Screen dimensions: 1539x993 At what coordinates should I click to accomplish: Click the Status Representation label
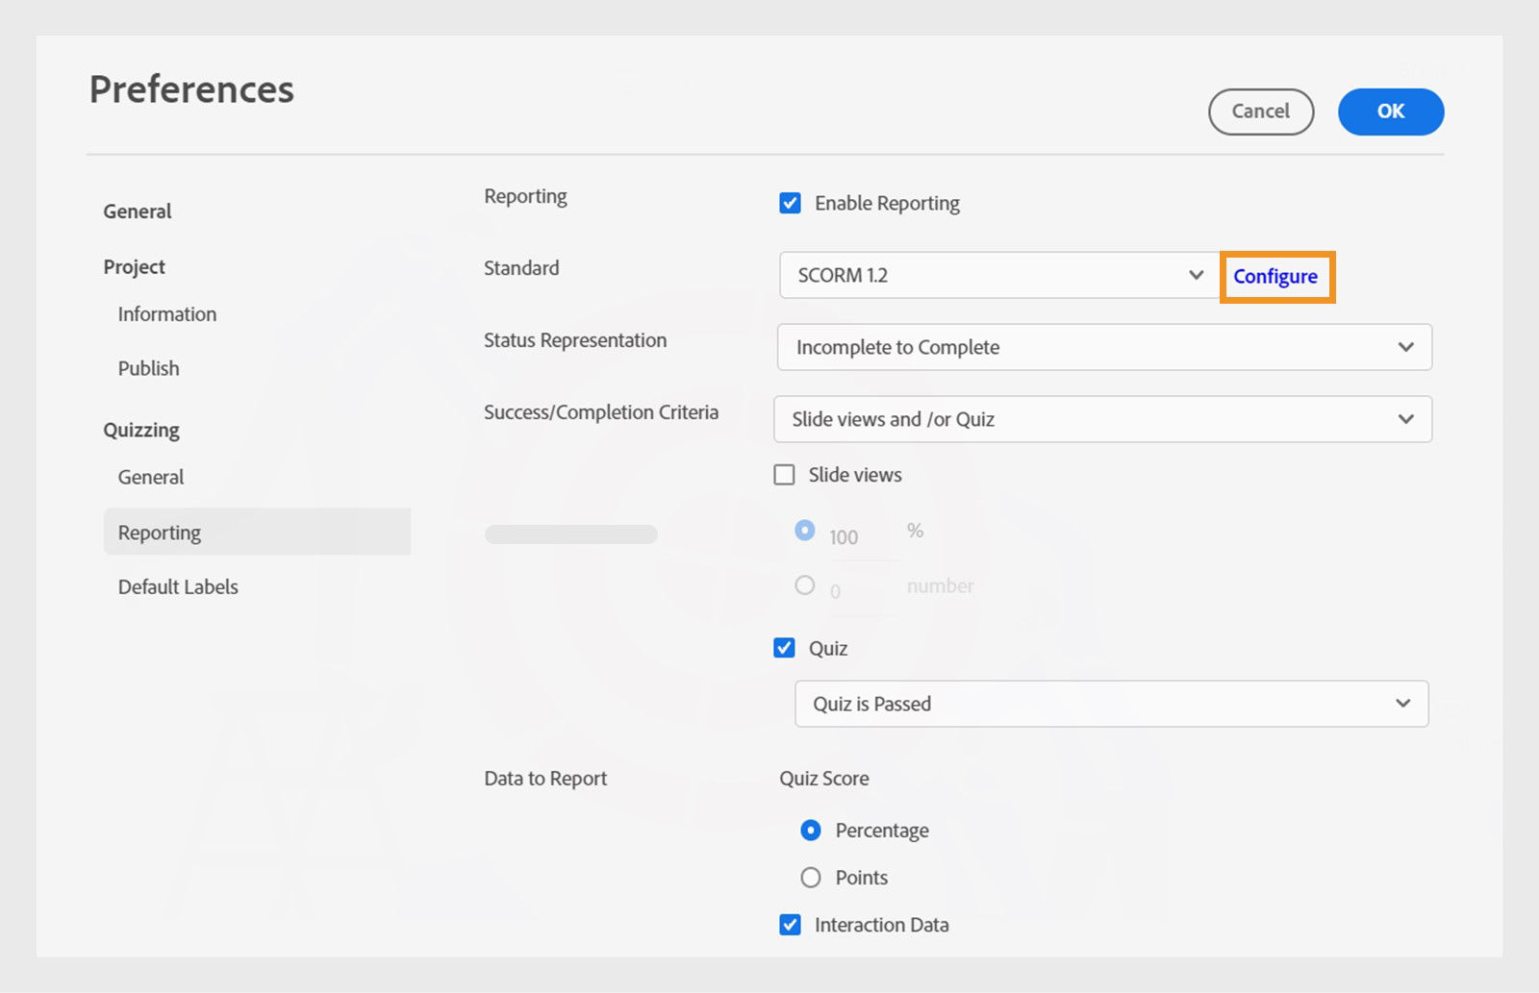click(x=575, y=340)
